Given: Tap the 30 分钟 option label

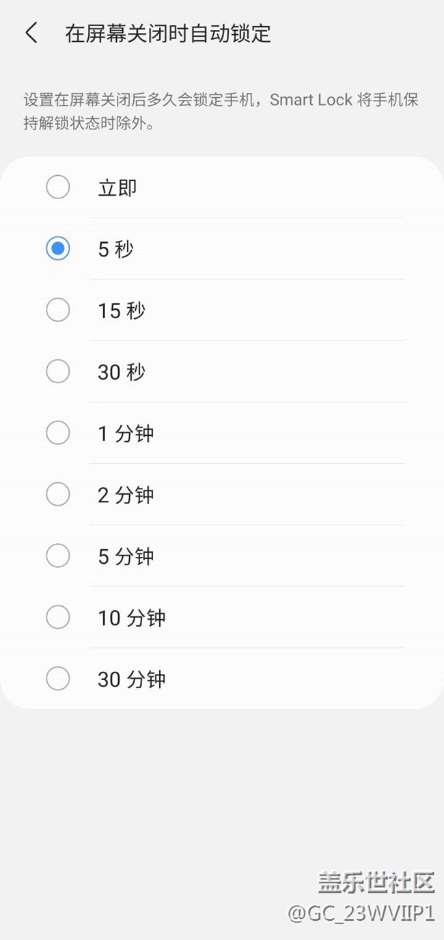Looking at the screenshot, I should (x=132, y=679).
